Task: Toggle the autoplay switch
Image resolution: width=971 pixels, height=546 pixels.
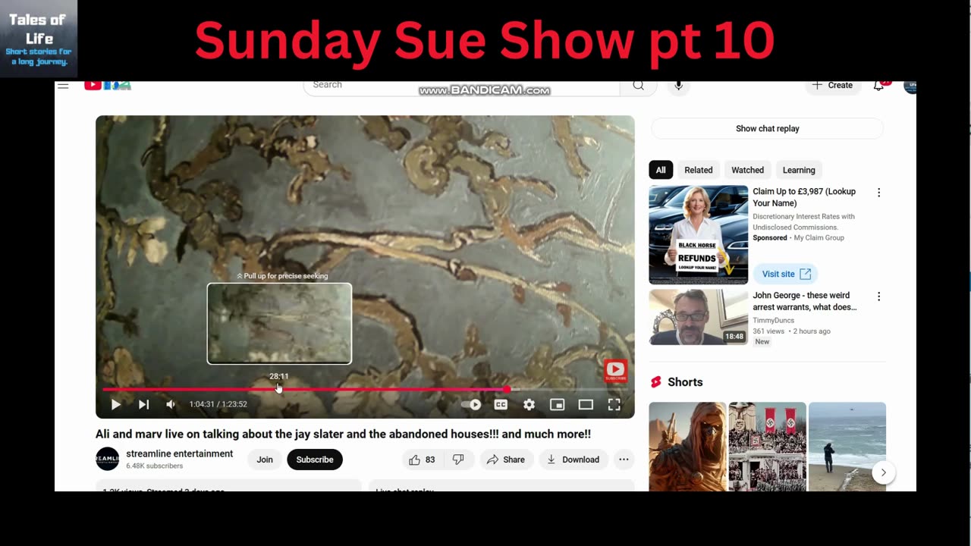Action: point(471,405)
